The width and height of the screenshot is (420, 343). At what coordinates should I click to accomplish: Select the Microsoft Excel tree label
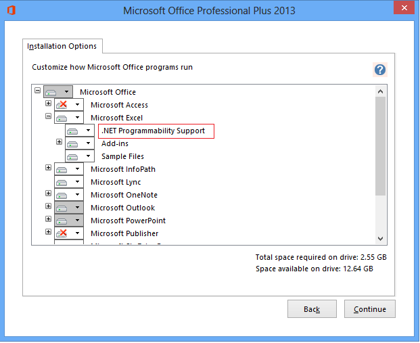click(116, 118)
